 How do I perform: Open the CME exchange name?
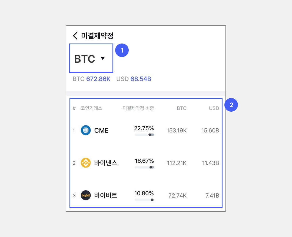[x=101, y=131]
